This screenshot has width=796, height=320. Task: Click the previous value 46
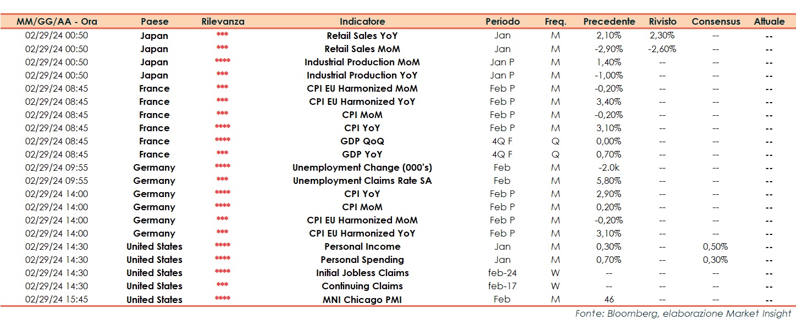[609, 299]
